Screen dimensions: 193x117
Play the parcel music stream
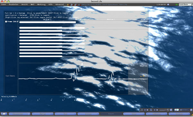pyautogui.click(x=145, y=110)
